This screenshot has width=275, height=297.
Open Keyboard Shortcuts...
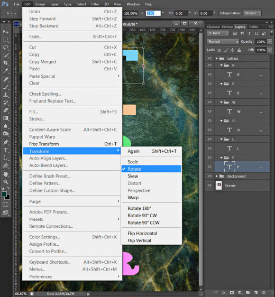point(72,262)
